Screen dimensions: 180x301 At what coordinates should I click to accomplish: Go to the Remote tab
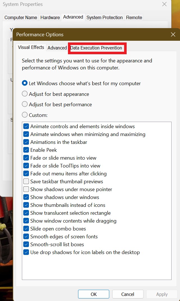pyautogui.click(x=134, y=17)
